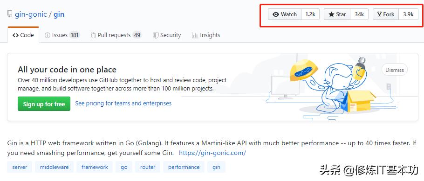This screenshot has height=181, width=424.
Task: View the 34k stargazers count
Action: click(359, 14)
